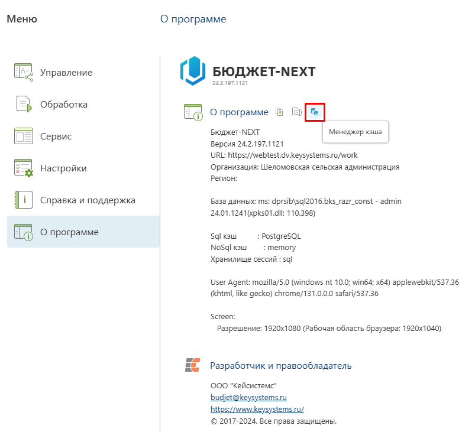This screenshot has width=475, height=432.
Task: Click the Бюджет-NEXT blue hexagon logo
Action: click(193, 71)
